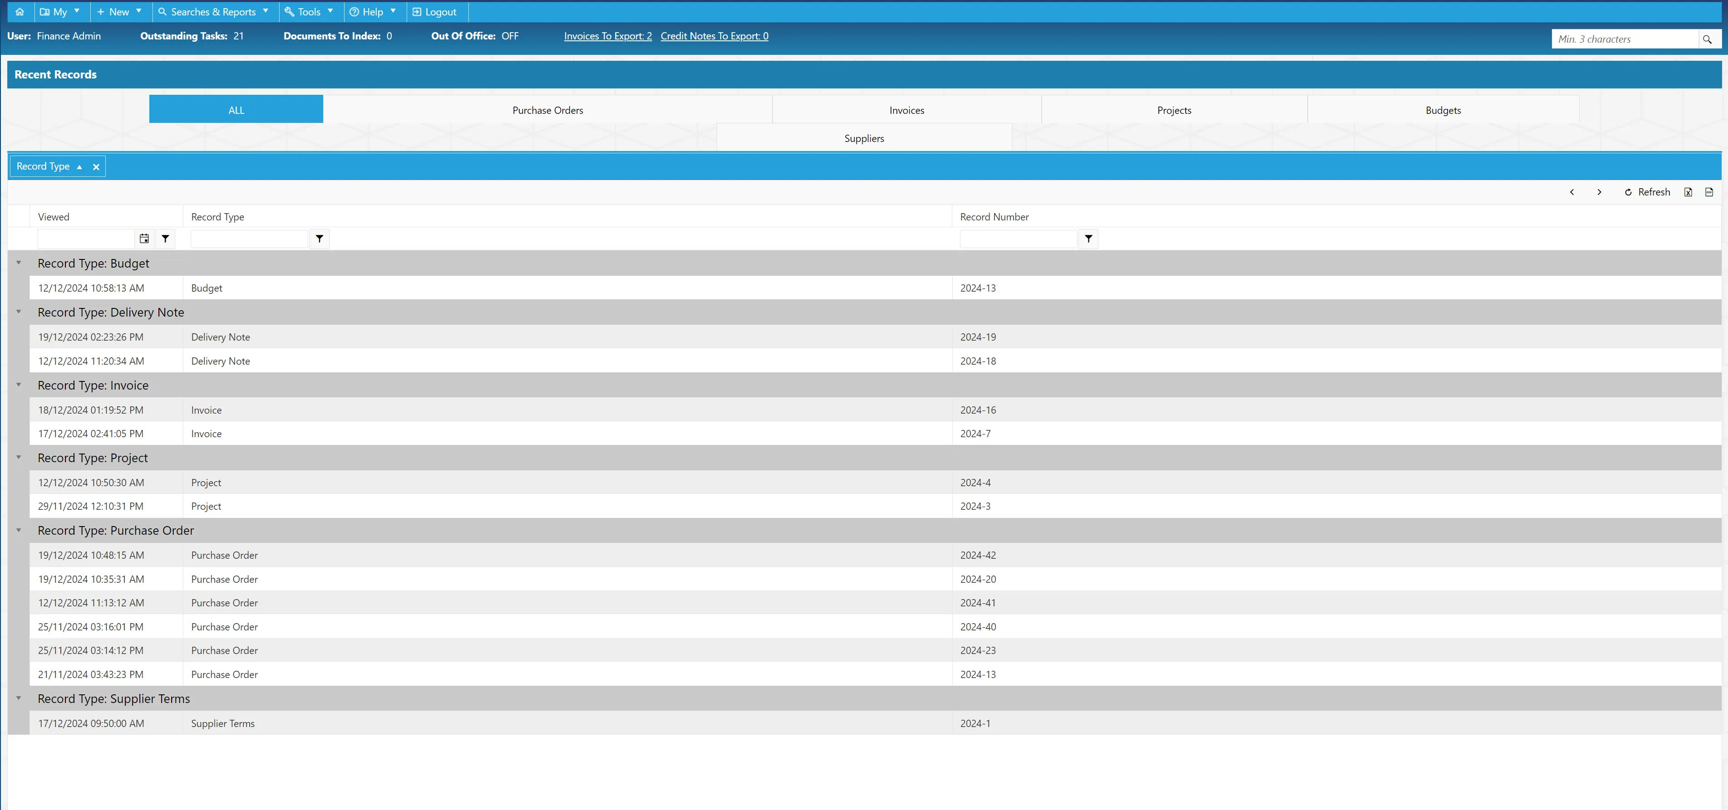Click the Viewed column filter icon
1728x810 pixels.
click(x=166, y=239)
